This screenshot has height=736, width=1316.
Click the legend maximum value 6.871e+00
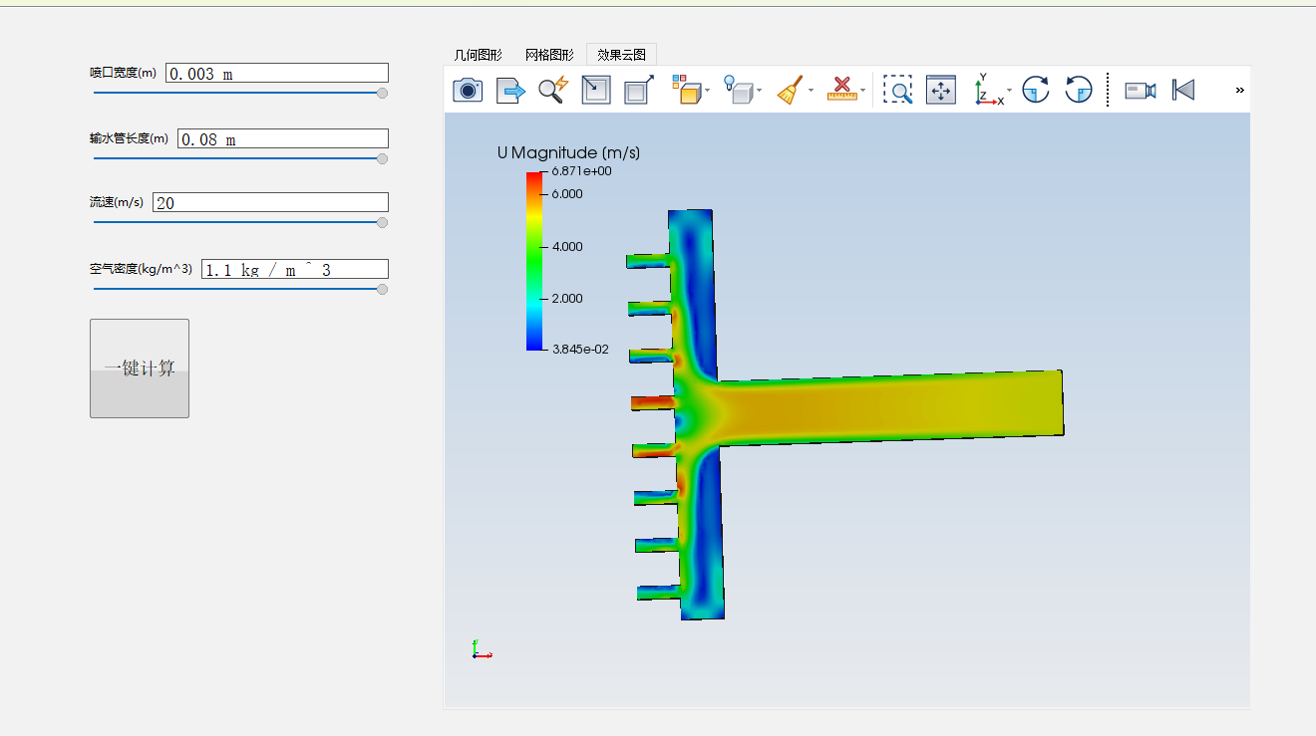tap(581, 171)
